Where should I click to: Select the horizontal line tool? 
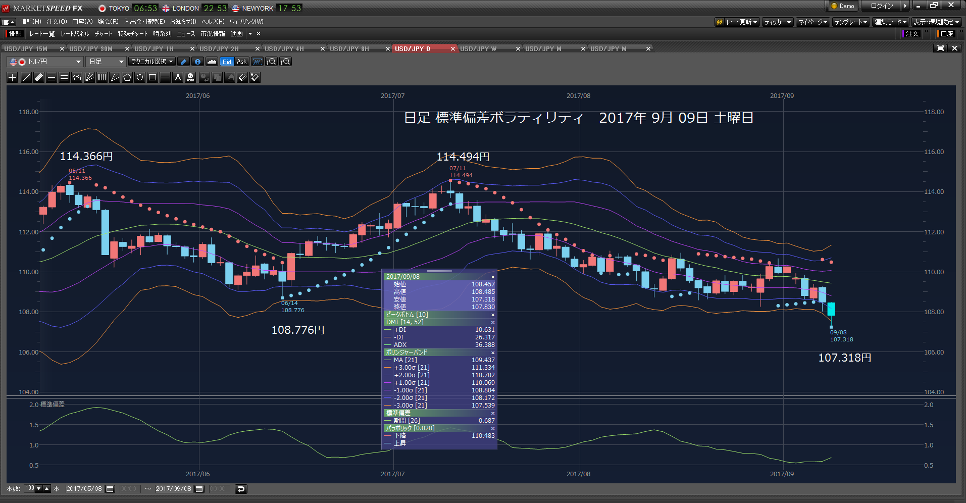(165, 77)
